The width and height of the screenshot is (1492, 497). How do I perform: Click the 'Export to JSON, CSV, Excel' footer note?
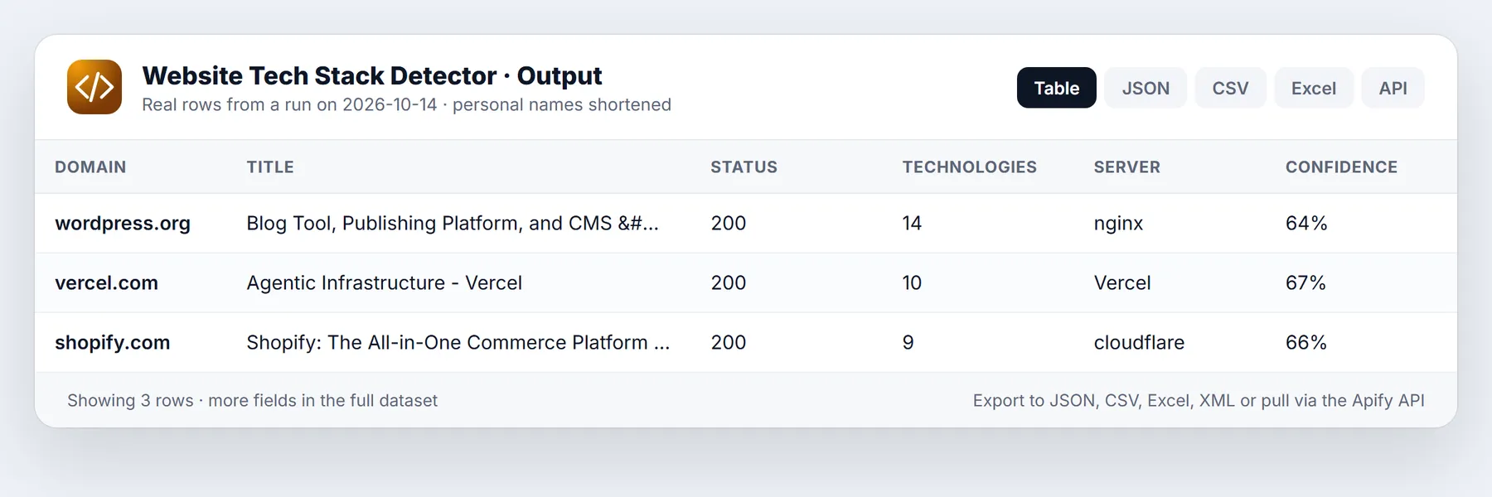point(1199,400)
